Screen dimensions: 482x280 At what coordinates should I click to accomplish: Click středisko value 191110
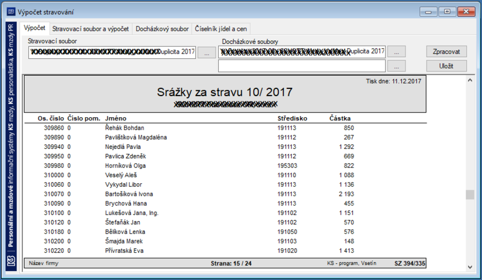287,175
